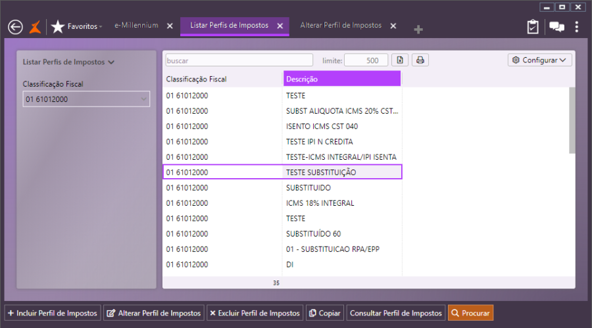The image size is (592, 328).
Task: Switch to the e-Millennium tab
Action: (136, 25)
